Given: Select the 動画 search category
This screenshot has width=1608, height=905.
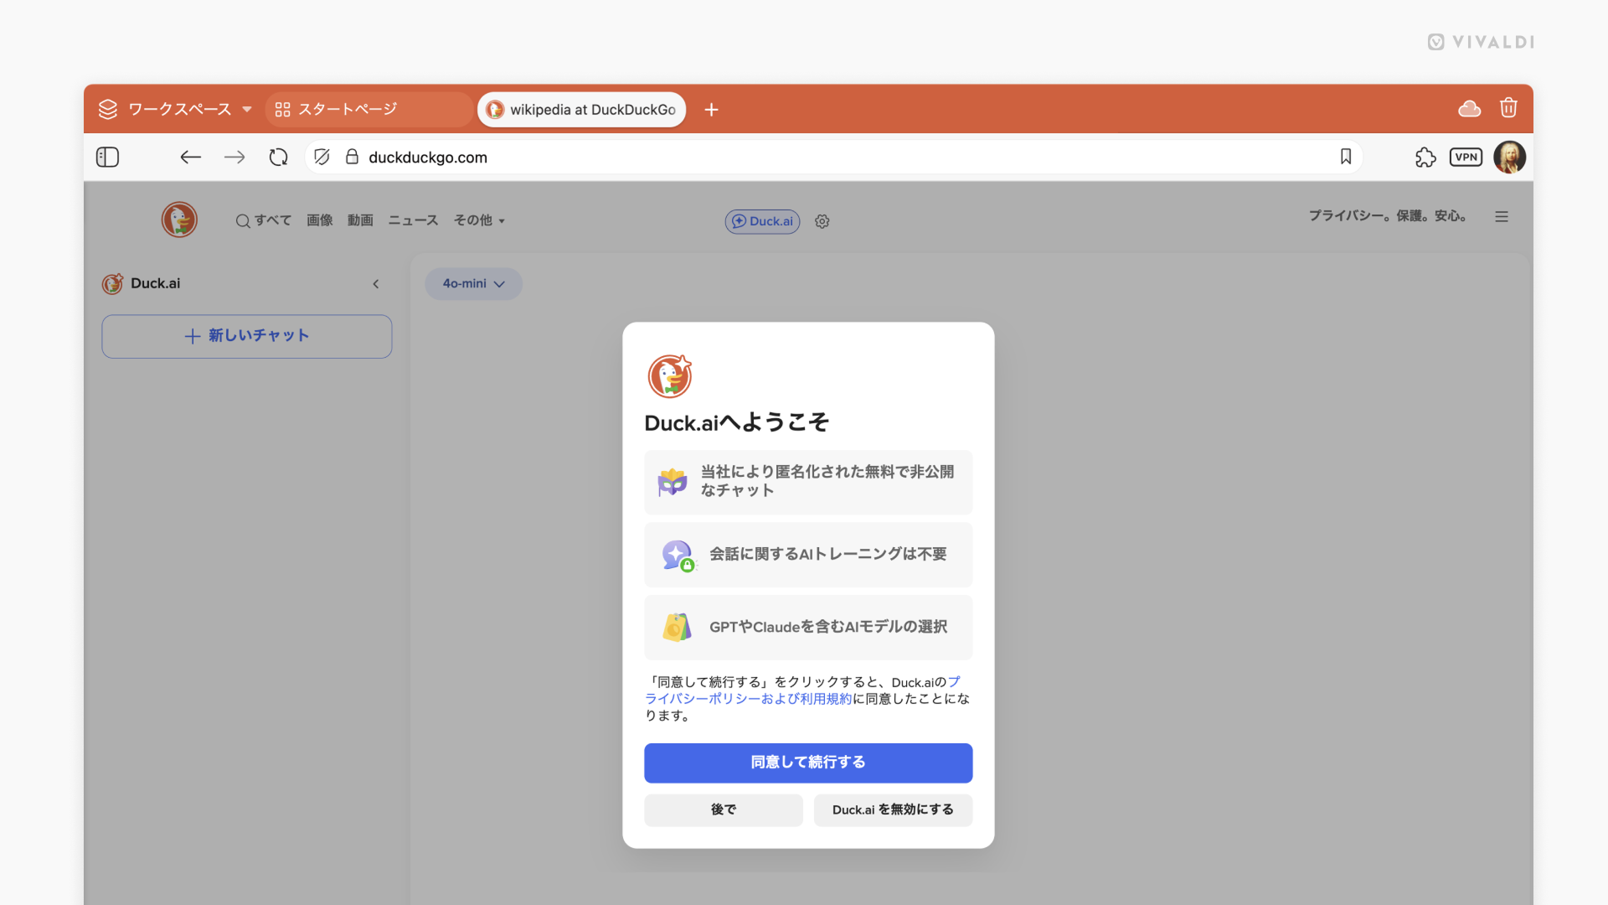Looking at the screenshot, I should pos(360,220).
